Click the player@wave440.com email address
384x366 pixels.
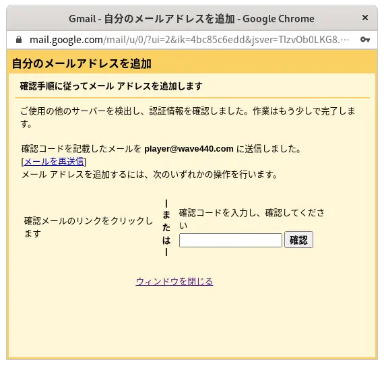(x=189, y=149)
